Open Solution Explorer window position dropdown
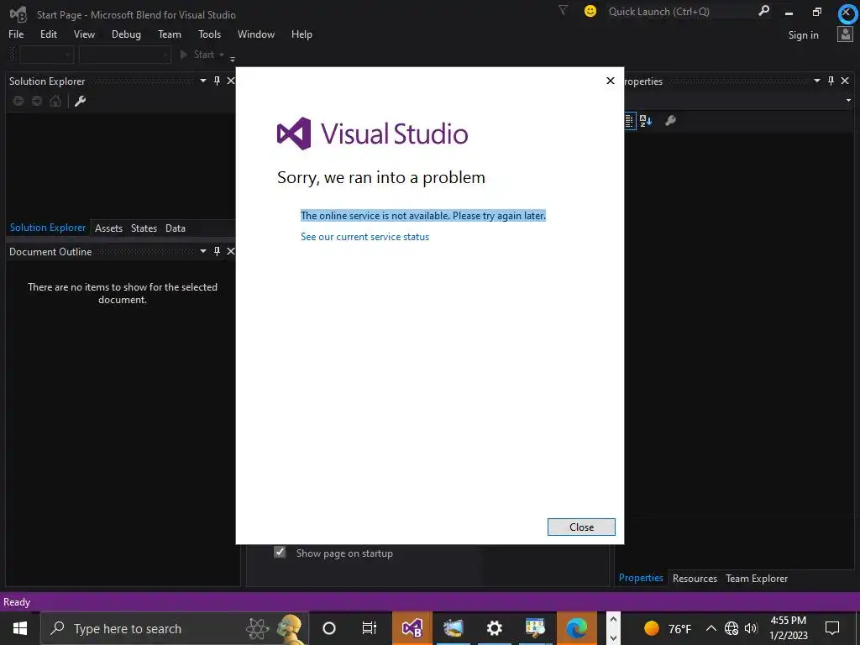The image size is (860, 645). pos(203,81)
